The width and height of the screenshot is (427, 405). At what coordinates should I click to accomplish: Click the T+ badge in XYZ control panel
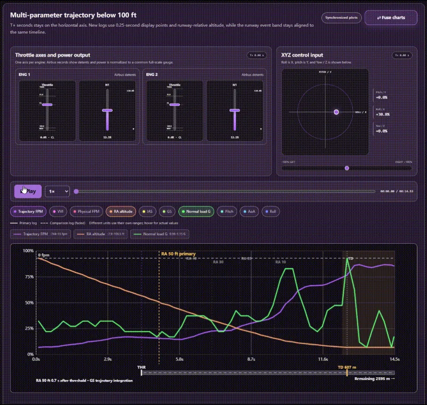pos(402,56)
